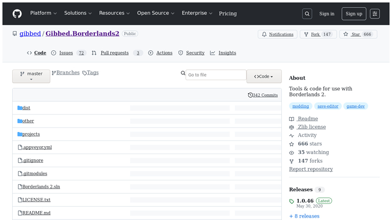The width and height of the screenshot is (392, 220).
Task: Open the Solutions navigation menu
Action: (x=78, y=13)
